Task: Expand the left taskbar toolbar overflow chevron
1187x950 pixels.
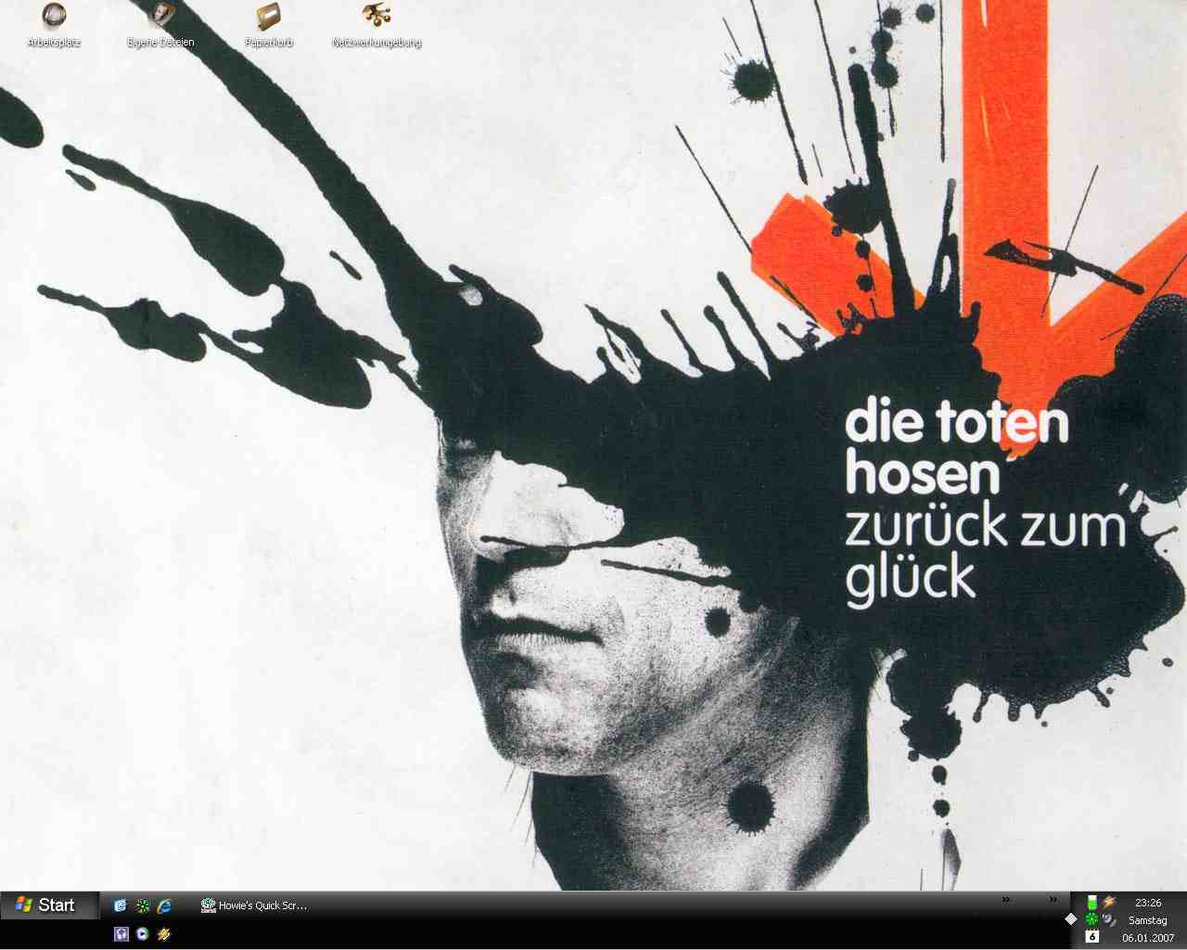Action: pos(1006,899)
